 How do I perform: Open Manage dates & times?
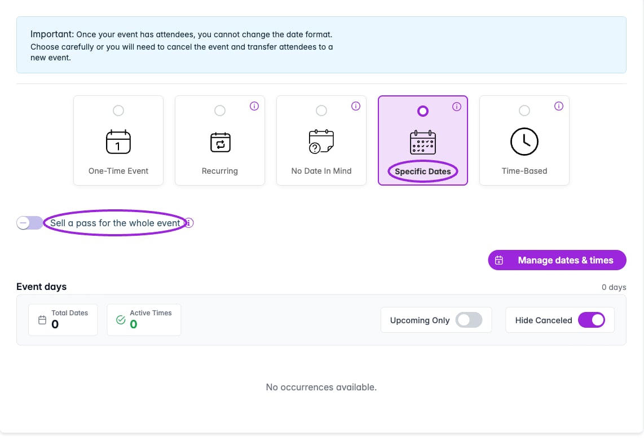557,260
